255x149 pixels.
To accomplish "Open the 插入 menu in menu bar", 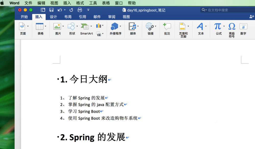I will pyautogui.click(x=67, y=3).
